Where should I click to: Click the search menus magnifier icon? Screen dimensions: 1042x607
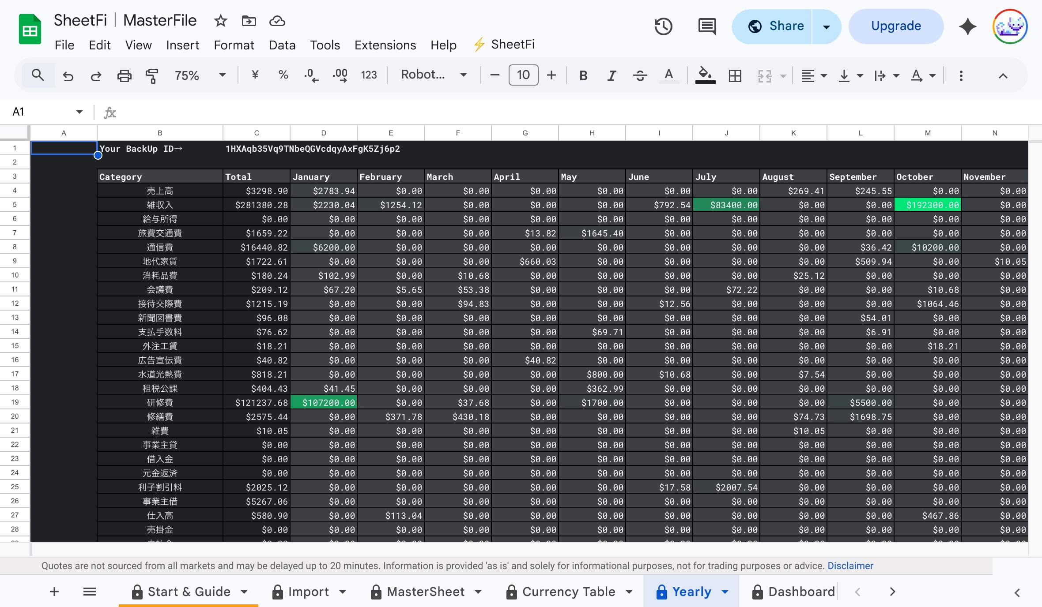click(x=38, y=75)
